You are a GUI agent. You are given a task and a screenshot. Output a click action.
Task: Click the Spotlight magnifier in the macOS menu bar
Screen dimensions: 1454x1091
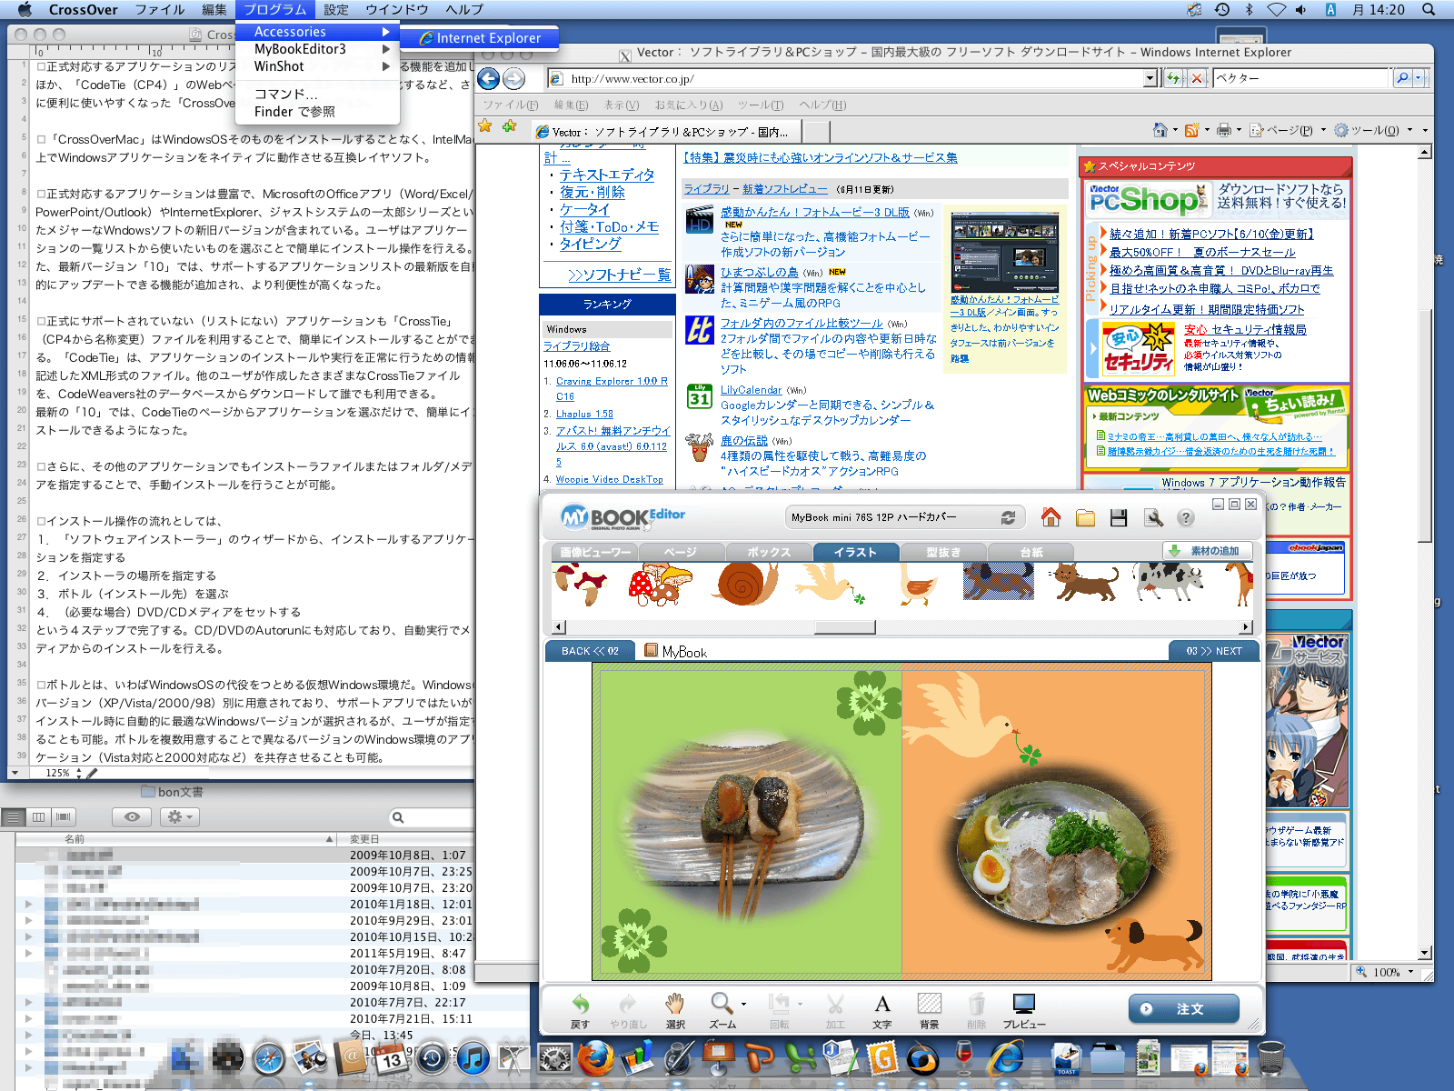tap(1429, 9)
